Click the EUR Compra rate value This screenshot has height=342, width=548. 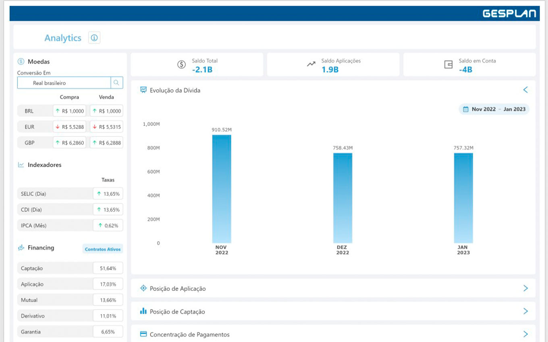pos(69,127)
